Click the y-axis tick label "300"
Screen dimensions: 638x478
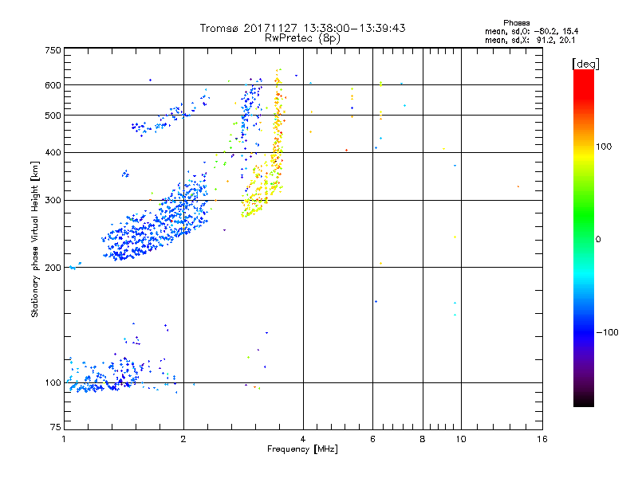[53, 200]
